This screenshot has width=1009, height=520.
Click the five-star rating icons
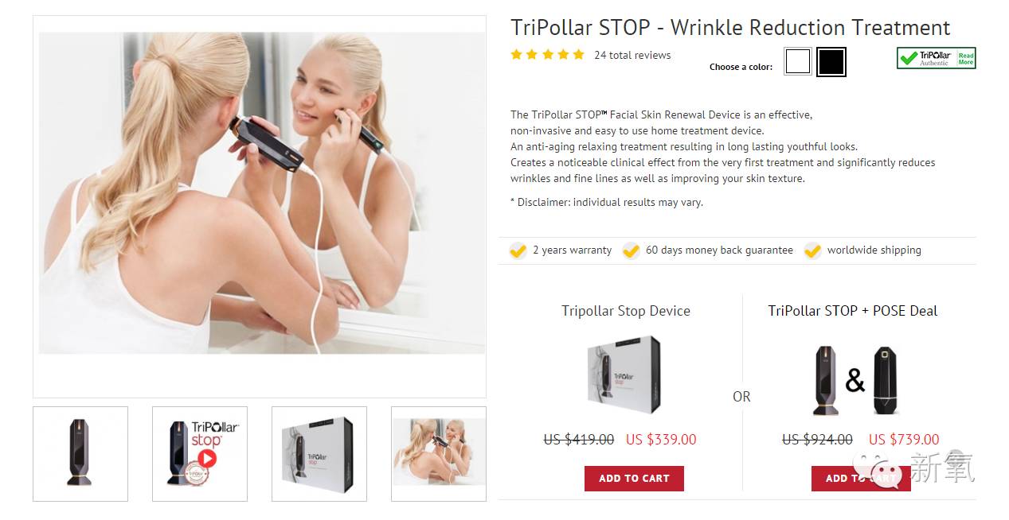click(547, 55)
